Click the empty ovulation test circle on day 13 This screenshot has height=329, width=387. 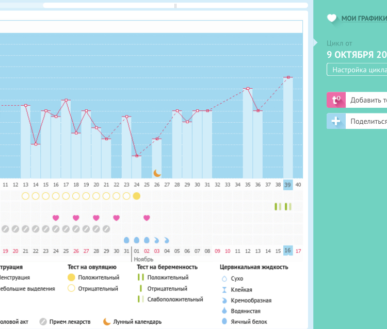tap(25, 196)
